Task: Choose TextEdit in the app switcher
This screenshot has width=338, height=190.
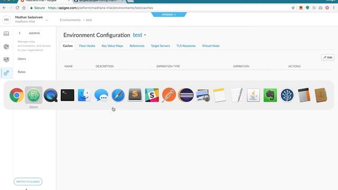Action: coord(237,95)
